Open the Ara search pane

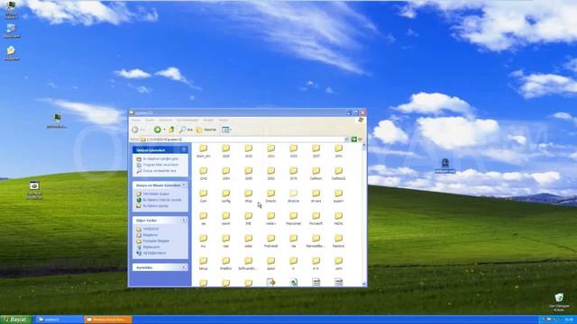pyautogui.click(x=186, y=130)
